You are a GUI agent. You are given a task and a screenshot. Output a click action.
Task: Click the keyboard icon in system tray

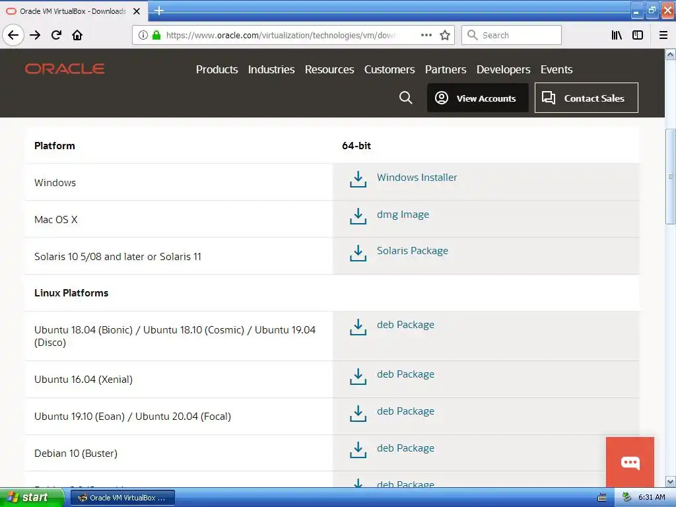click(602, 498)
